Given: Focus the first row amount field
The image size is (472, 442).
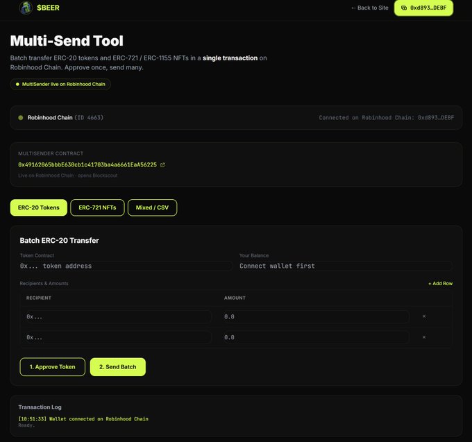Looking at the screenshot, I should pyautogui.click(x=316, y=316).
